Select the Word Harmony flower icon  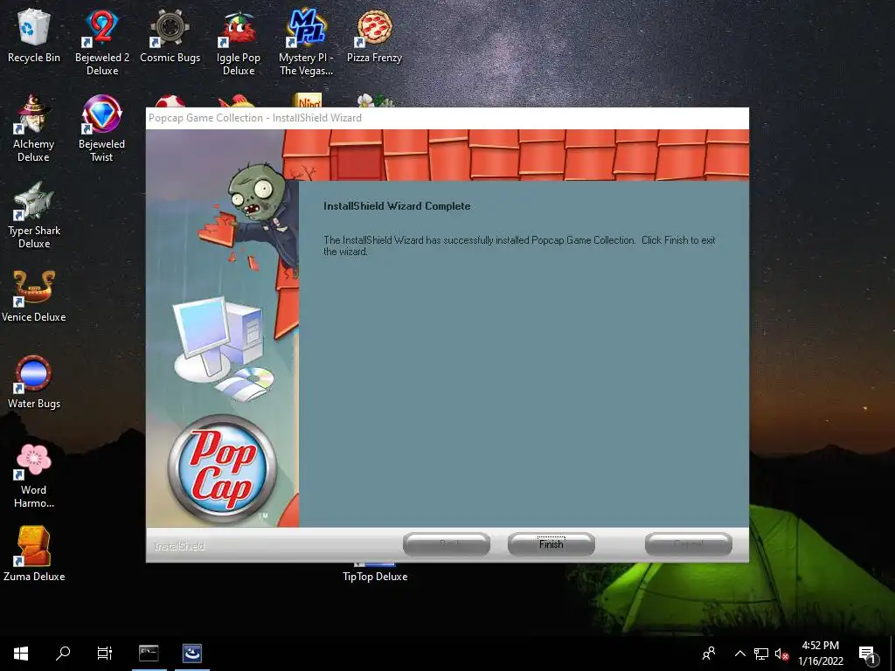point(34,476)
